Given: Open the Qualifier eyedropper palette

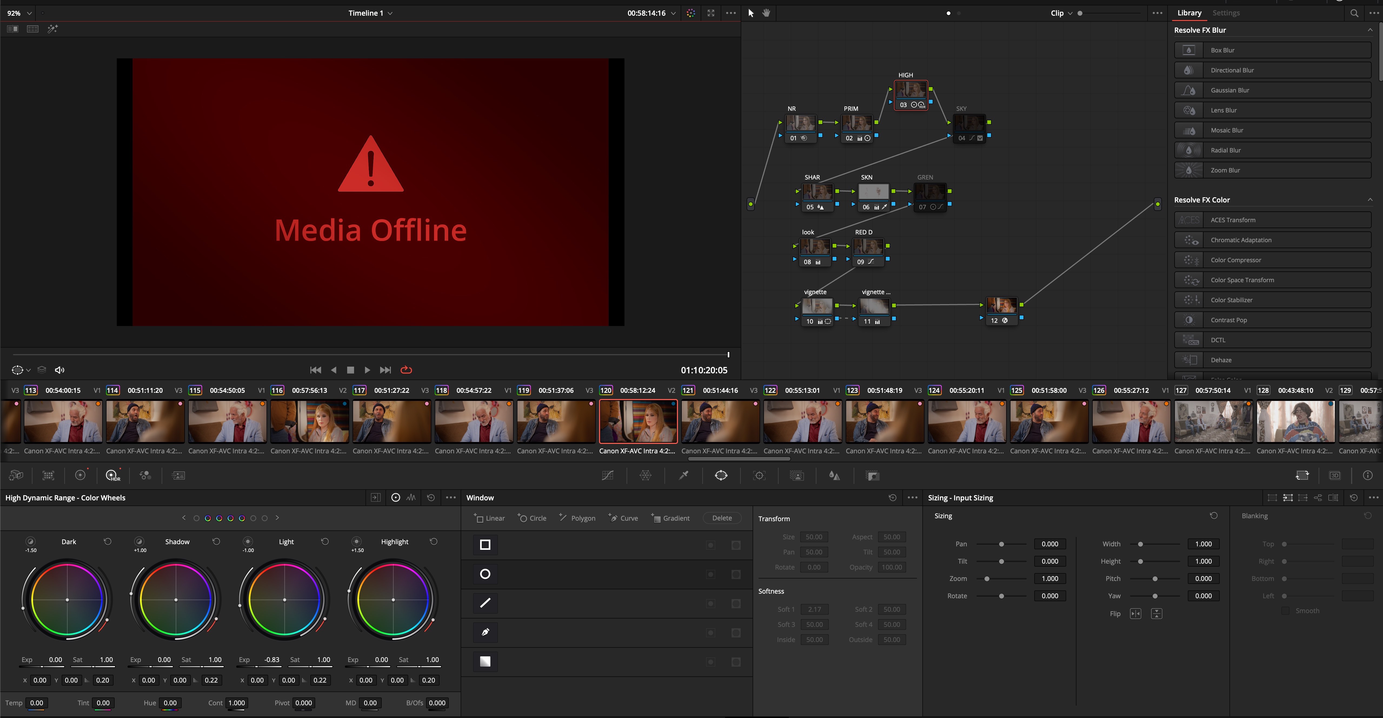Looking at the screenshot, I should (683, 475).
